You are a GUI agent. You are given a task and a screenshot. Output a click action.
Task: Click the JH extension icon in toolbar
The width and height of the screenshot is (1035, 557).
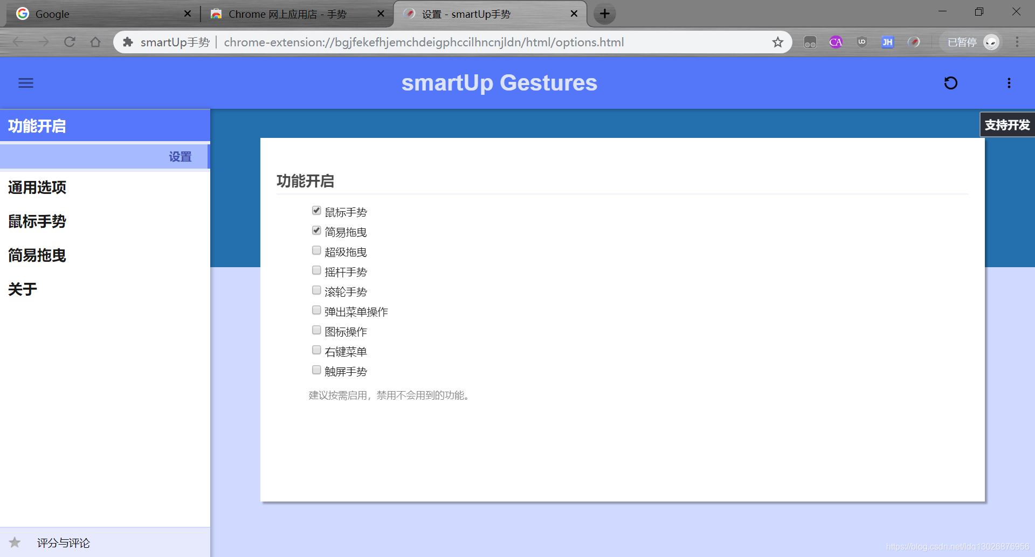point(887,41)
